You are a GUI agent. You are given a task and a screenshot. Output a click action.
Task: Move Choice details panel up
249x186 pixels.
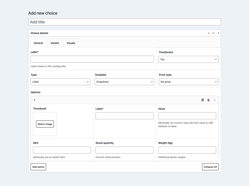tap(209, 33)
